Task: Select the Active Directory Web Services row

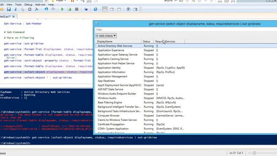Action: coord(186,46)
